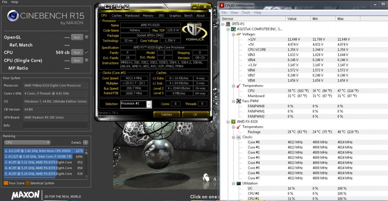Viewport: 388px width, 201px height.
Task: Switch to the Caches tab in CPU-Z
Action: 116,15
